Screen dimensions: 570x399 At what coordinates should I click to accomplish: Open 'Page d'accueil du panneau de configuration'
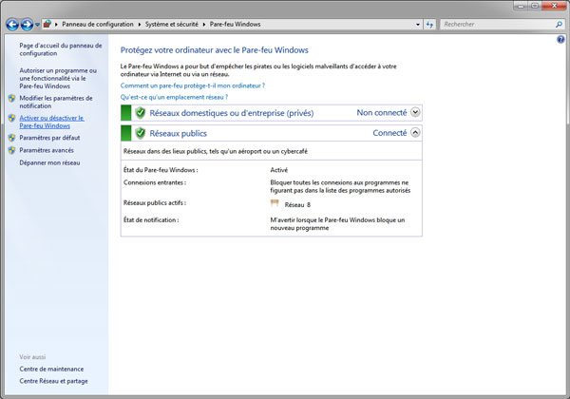click(61, 49)
